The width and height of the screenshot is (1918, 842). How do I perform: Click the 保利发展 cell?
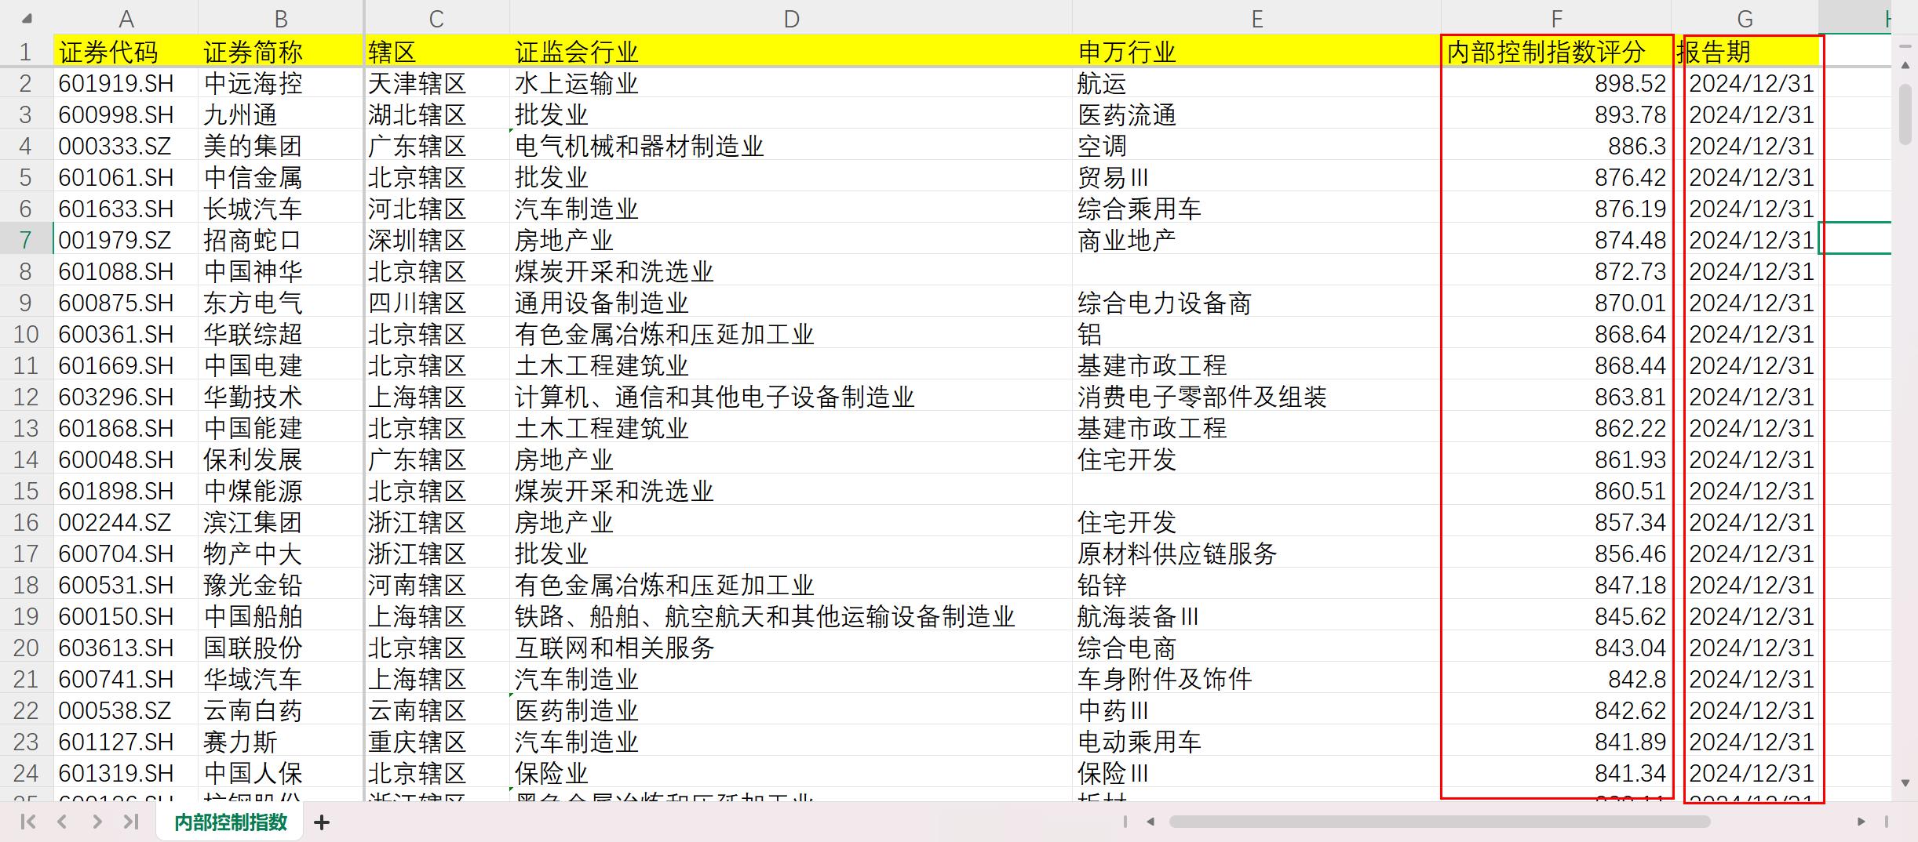click(281, 459)
